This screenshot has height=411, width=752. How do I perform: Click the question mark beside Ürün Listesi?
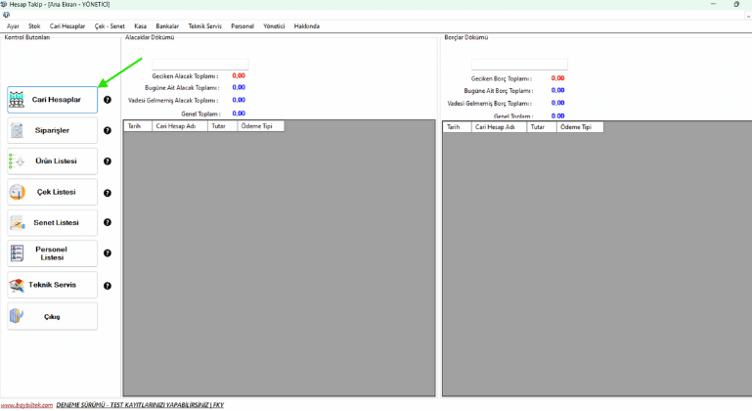coord(108,161)
